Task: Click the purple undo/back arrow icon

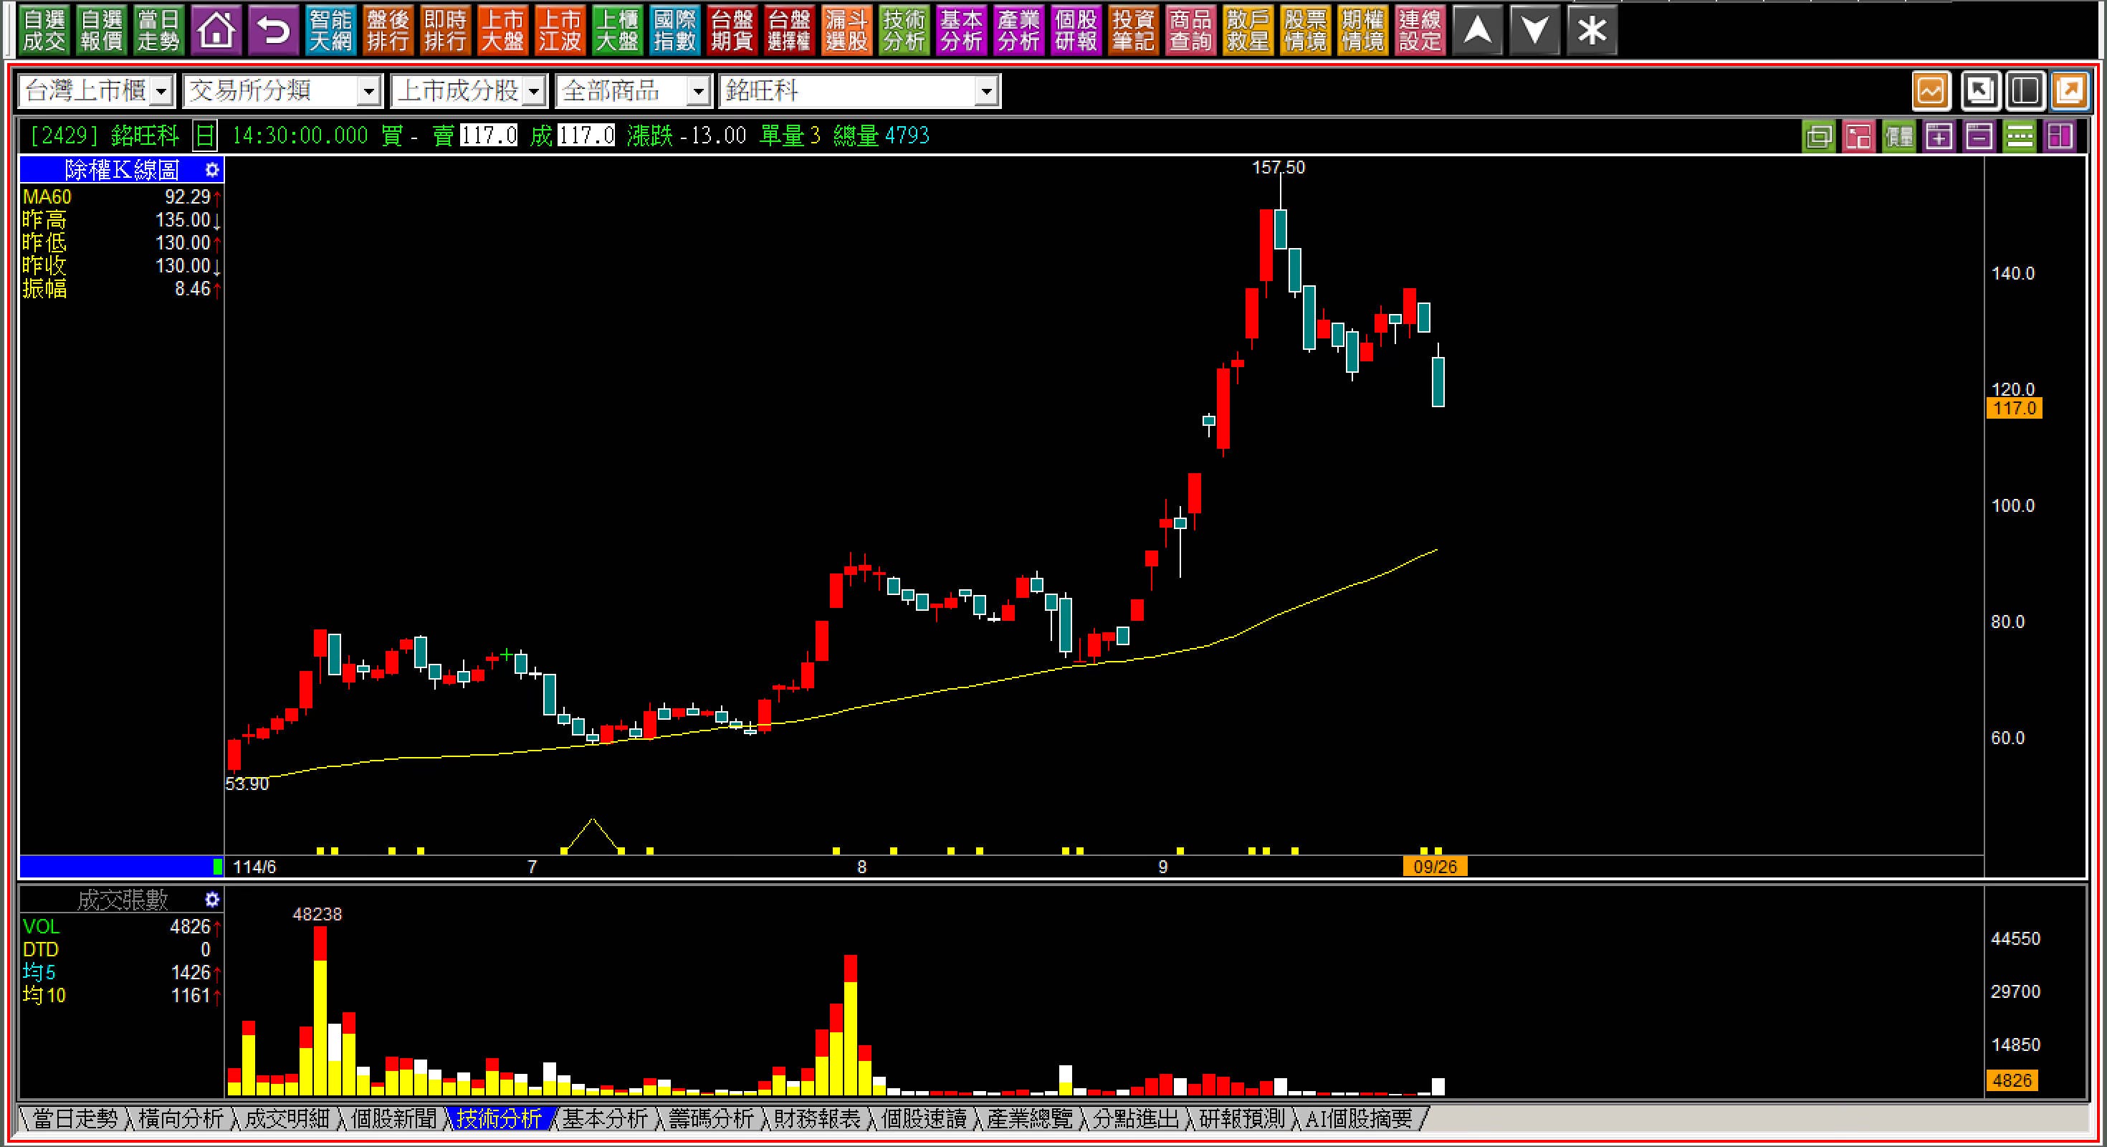Action: tap(273, 31)
